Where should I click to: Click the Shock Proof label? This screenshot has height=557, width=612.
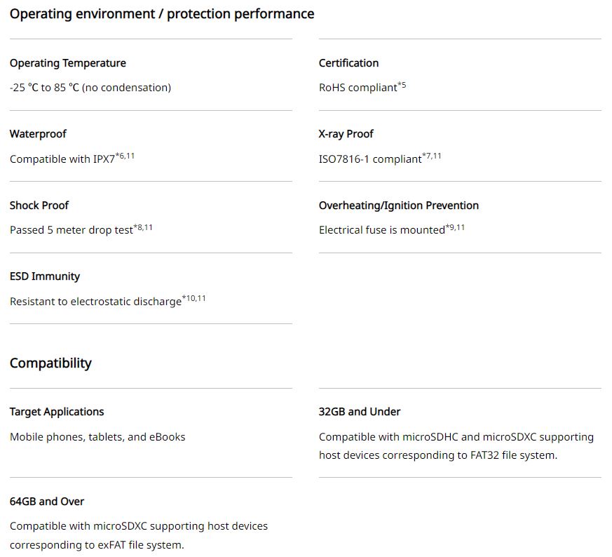click(39, 206)
